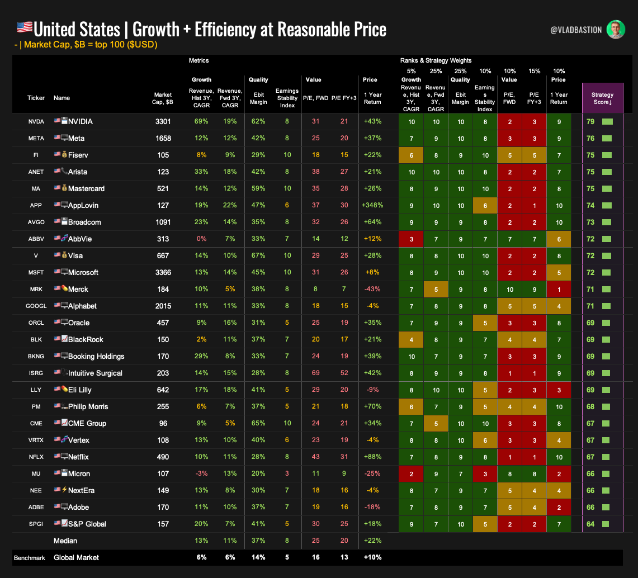
Task: Click the amber rank cell 6 in AppLovin row
Action: pos(485,206)
